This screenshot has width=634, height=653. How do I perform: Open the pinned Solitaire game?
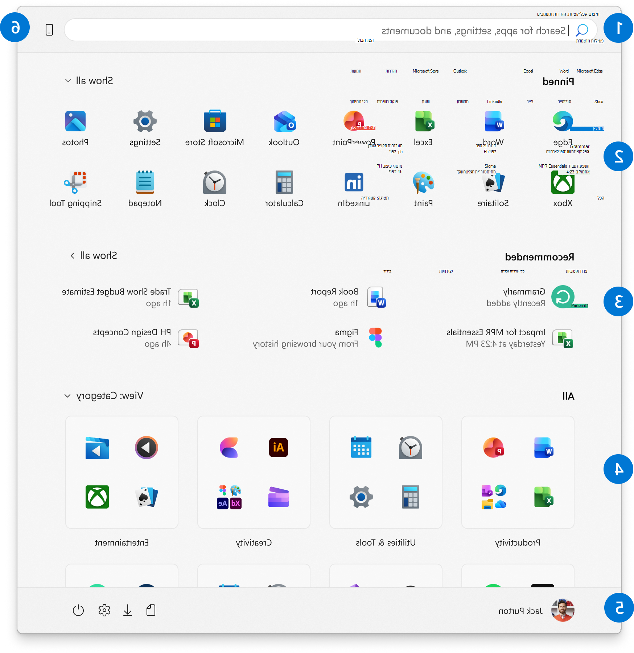coord(493,189)
